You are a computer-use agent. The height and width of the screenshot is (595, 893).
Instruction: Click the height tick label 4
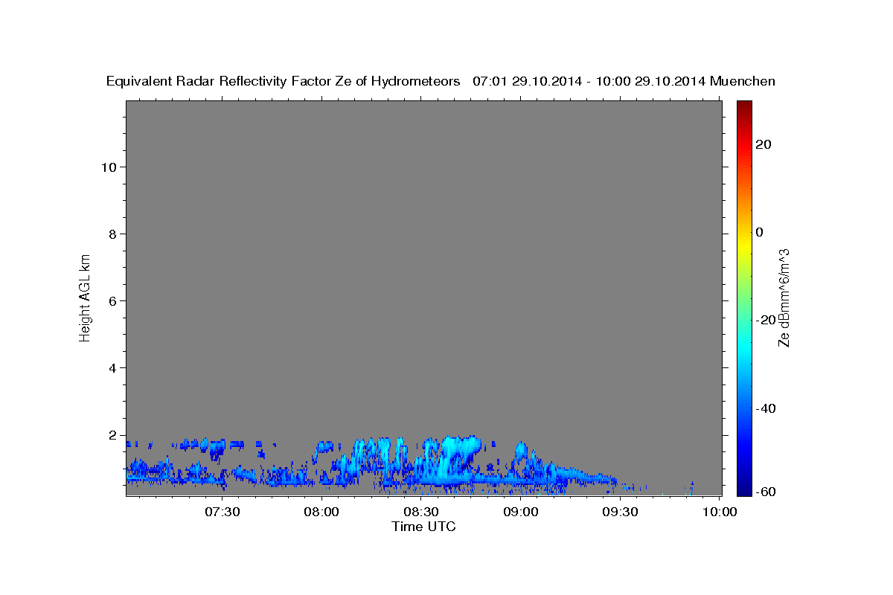112,367
